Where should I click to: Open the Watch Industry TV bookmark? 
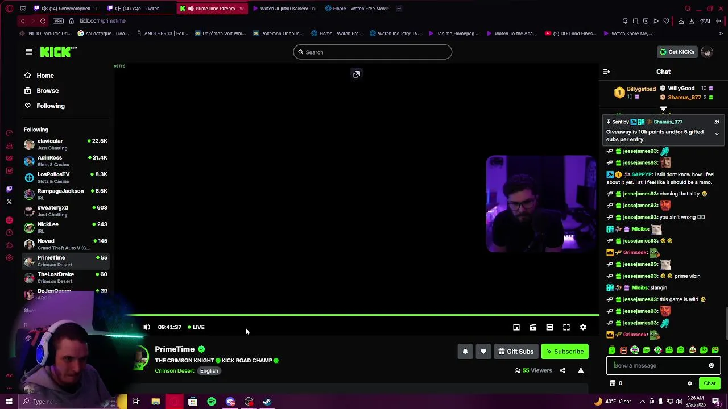click(x=395, y=34)
